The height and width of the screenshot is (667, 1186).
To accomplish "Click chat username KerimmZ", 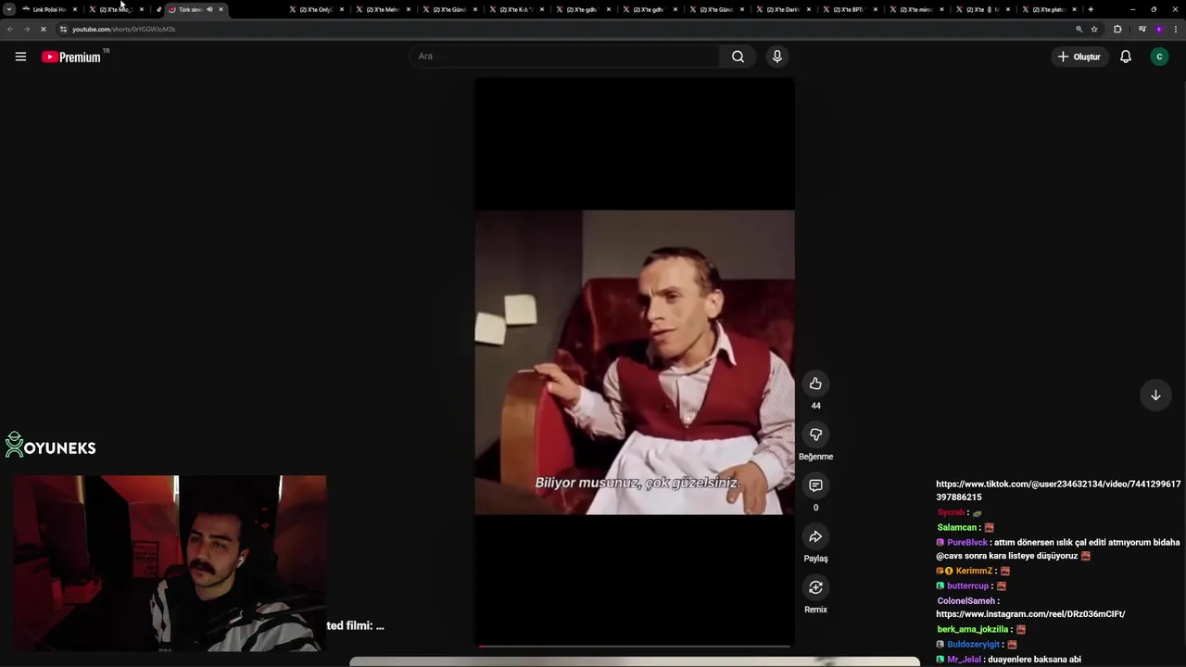I will click(974, 572).
